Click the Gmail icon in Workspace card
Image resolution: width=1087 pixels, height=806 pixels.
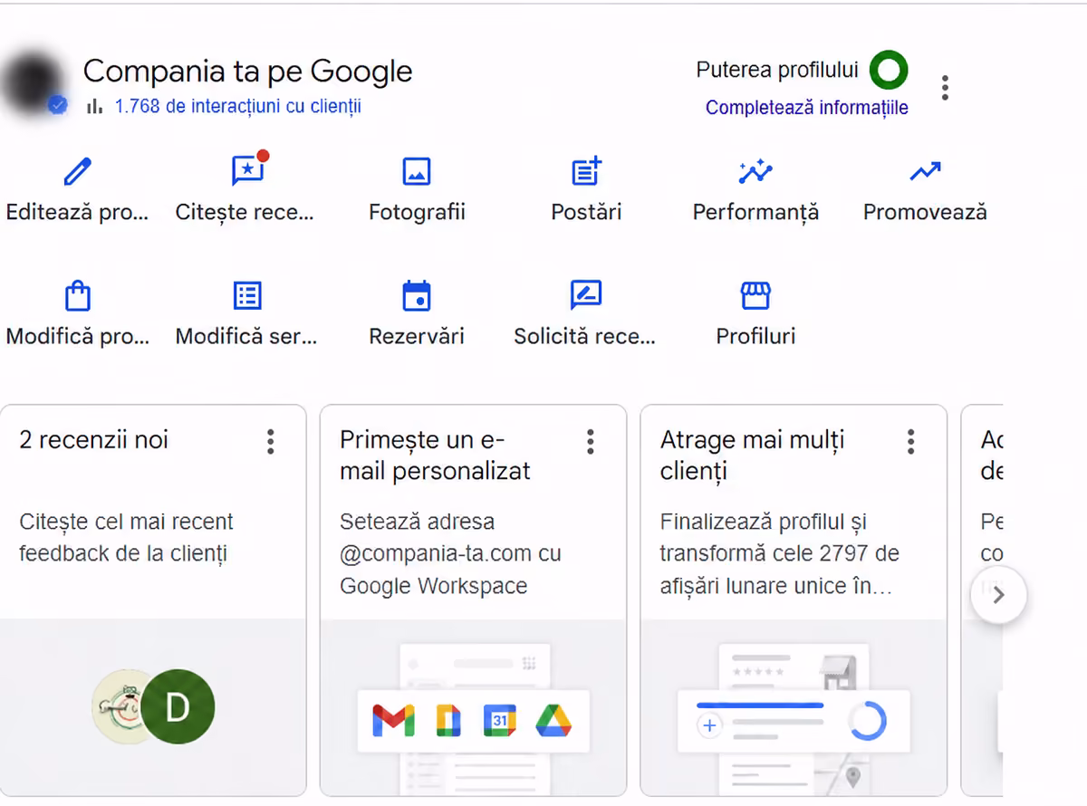(393, 721)
